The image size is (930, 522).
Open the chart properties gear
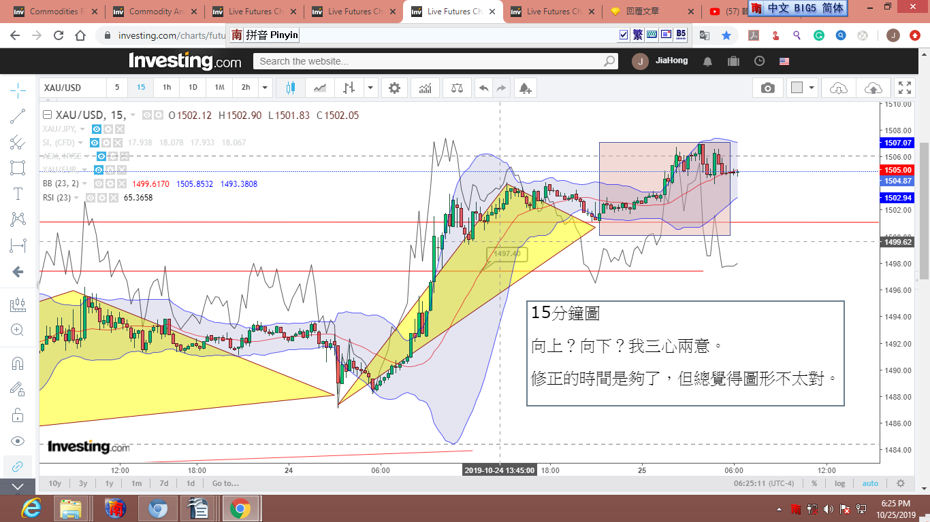(394, 88)
